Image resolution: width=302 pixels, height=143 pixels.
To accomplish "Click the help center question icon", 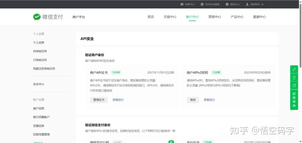I will (x=227, y=4).
